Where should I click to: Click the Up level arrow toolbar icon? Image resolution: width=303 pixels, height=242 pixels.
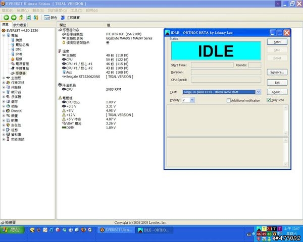(21, 18)
